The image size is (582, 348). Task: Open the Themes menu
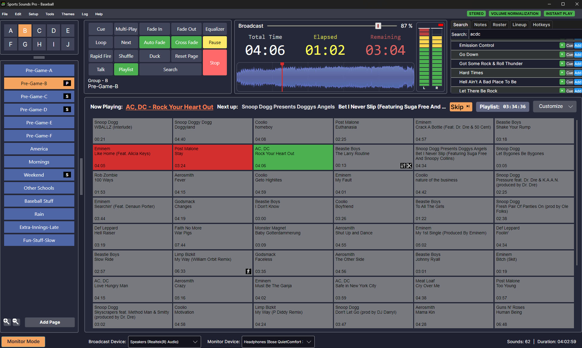(68, 14)
